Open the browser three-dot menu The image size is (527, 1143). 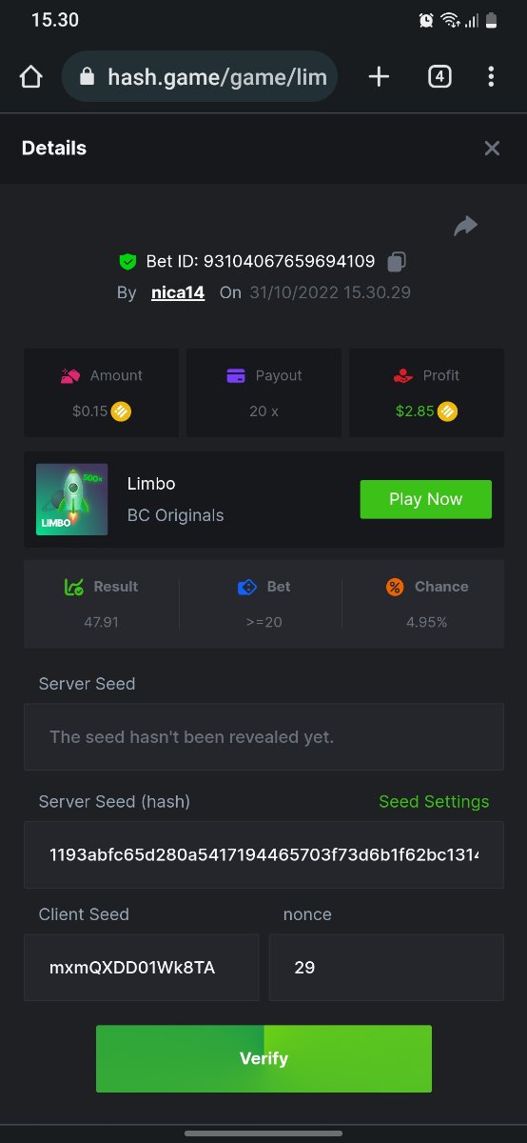(x=492, y=77)
